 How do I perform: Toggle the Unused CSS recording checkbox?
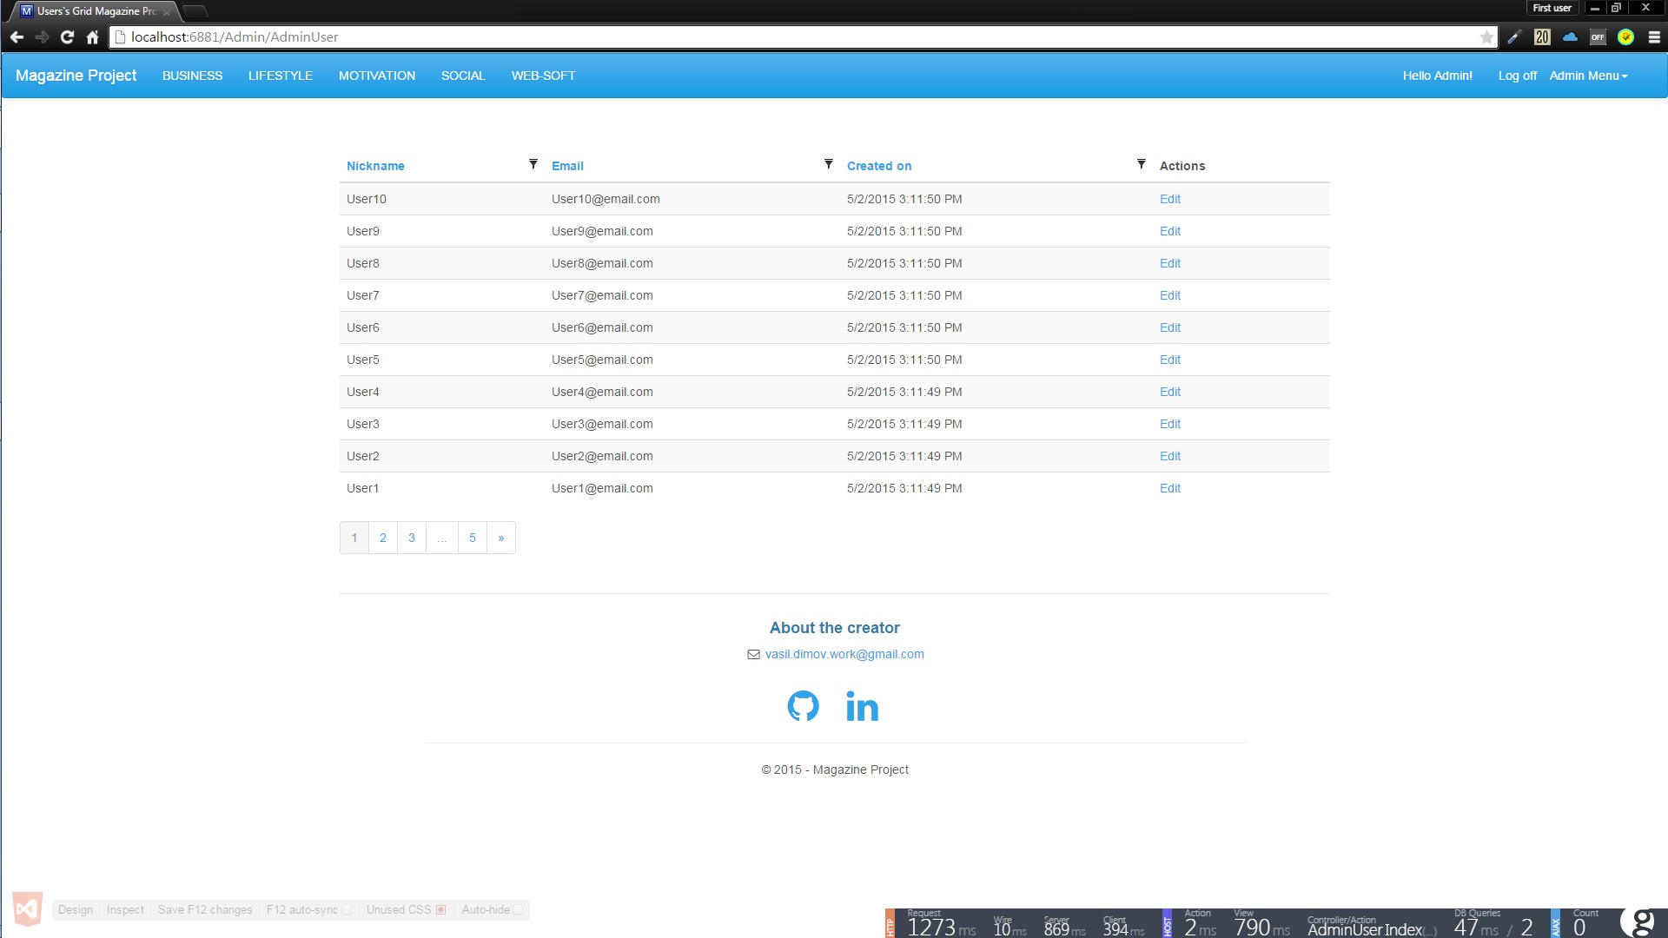(x=441, y=909)
